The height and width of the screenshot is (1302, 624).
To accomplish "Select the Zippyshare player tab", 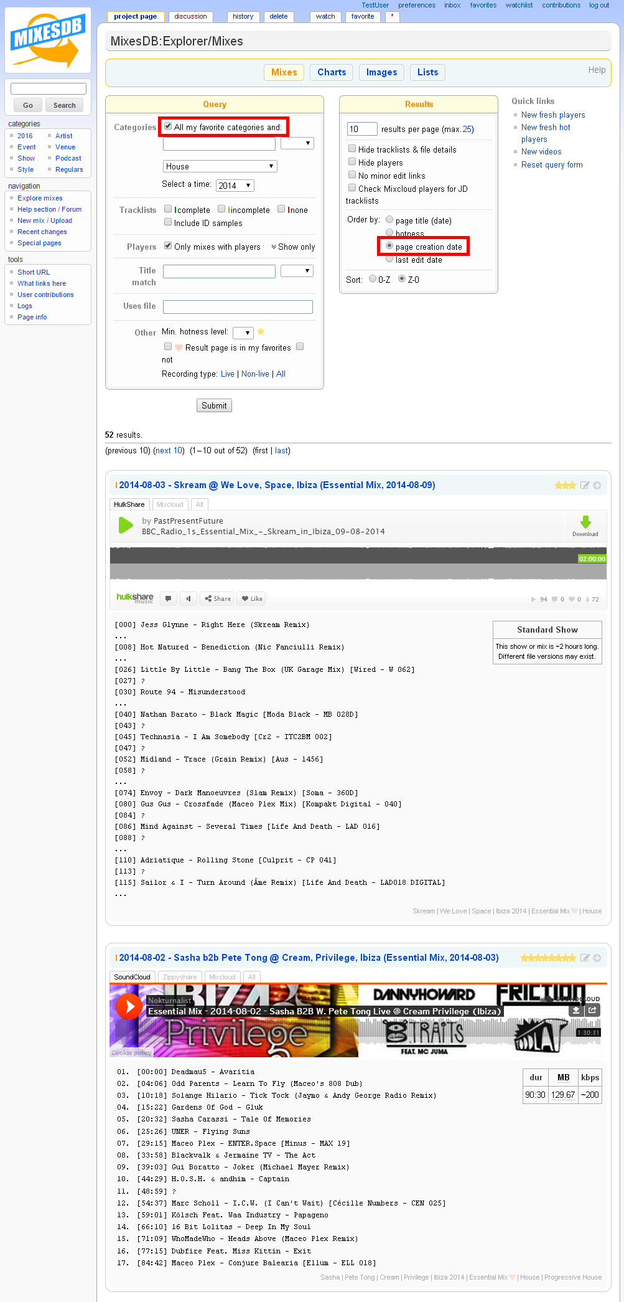I will [180, 977].
